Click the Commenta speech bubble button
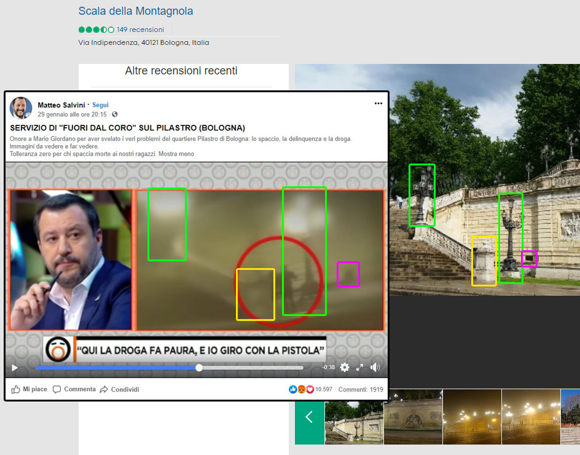Image resolution: width=580 pixels, height=455 pixels. pos(74,389)
